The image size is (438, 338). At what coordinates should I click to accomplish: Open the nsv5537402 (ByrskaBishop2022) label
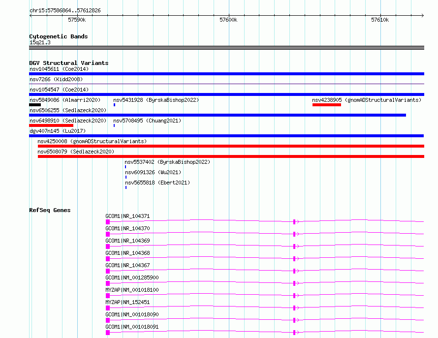pos(167,162)
